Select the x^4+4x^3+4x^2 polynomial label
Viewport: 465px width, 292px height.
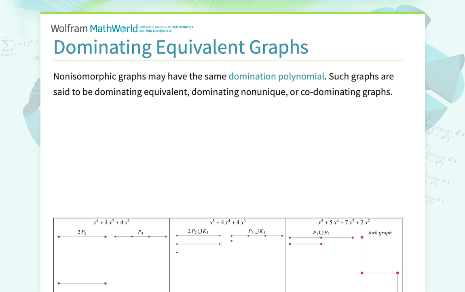pos(111,222)
